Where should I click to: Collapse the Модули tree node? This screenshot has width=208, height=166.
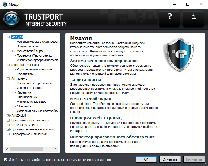tap(8, 37)
